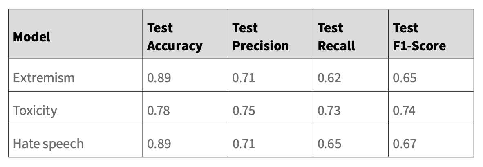The height and width of the screenshot is (167, 483).
Task: Select Hate speech accuracy value 0.89
Action: 159,144
